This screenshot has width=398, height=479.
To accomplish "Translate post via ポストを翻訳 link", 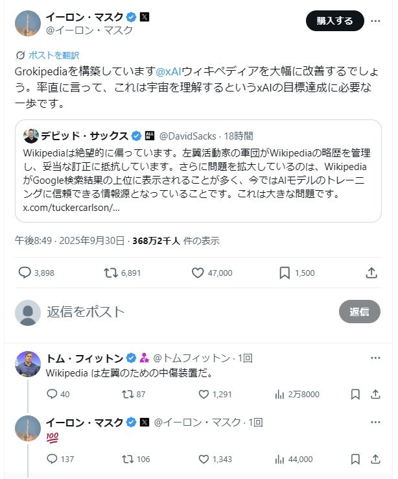I will pyautogui.click(x=53, y=55).
